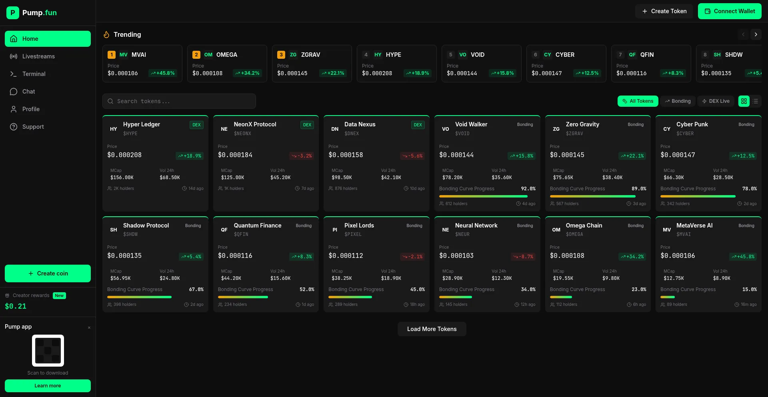Focus the Search tokens input field
This screenshot has width=768, height=397.
(179, 101)
